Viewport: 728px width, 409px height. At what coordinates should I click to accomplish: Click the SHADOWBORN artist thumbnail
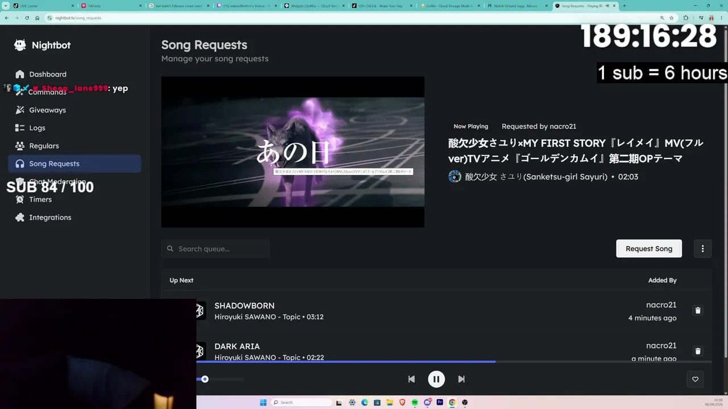tap(200, 311)
